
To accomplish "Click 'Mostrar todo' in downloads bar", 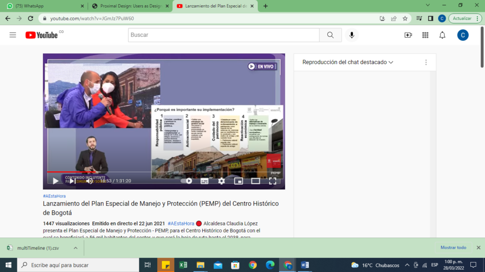I will (453, 247).
